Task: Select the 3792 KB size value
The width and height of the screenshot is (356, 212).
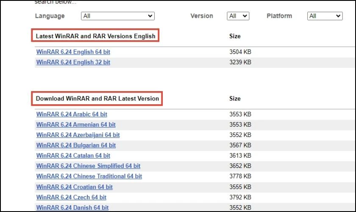Action: tap(240, 197)
